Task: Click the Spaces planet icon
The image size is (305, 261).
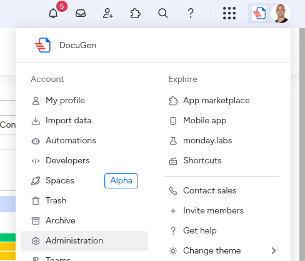Action: [36, 181]
